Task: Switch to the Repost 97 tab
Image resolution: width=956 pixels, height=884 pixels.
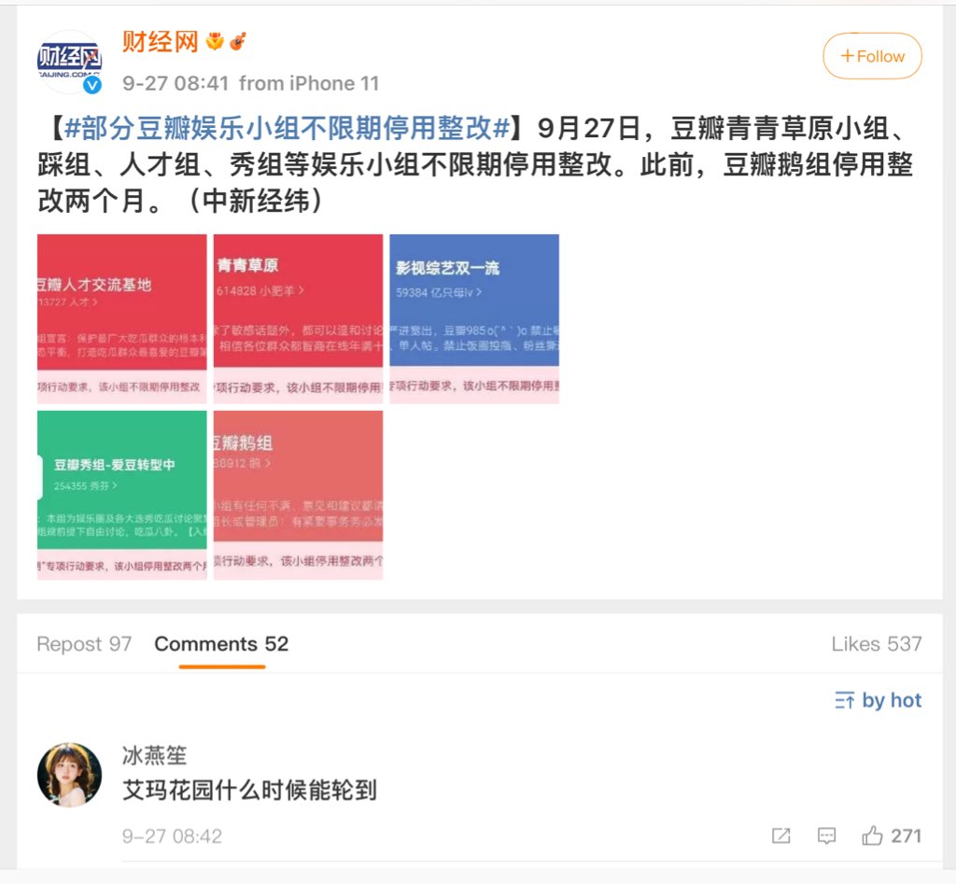Action: coord(84,644)
